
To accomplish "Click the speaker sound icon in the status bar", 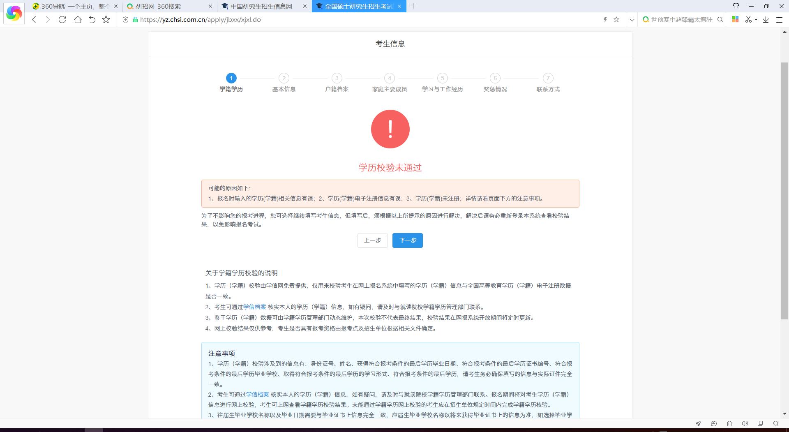I will tap(745, 423).
